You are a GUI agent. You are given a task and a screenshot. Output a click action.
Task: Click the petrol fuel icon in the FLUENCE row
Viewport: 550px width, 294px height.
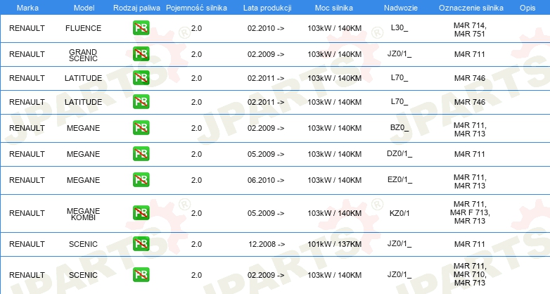click(141, 28)
